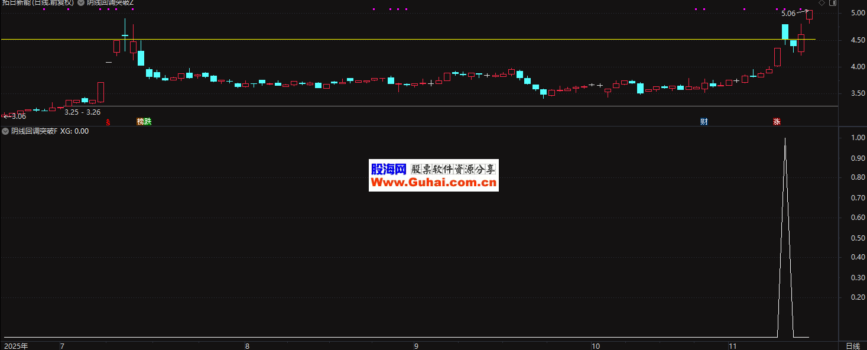Click the 2025年 label on time axis
The image size is (867, 350).
click(x=16, y=346)
